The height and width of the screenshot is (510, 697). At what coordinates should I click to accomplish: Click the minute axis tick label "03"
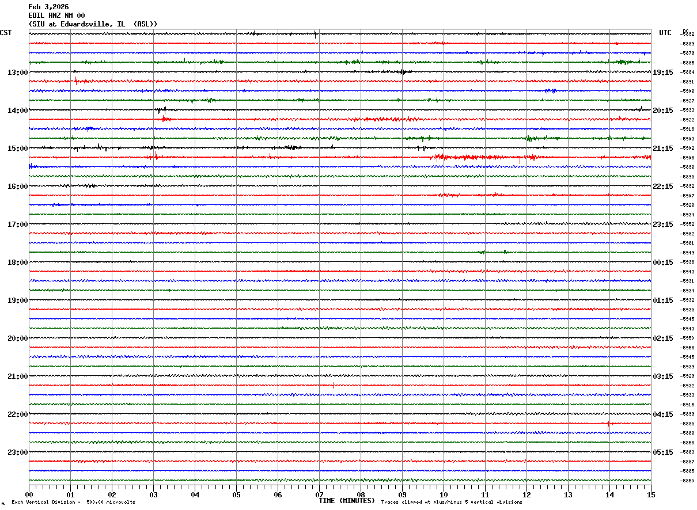coord(153,494)
